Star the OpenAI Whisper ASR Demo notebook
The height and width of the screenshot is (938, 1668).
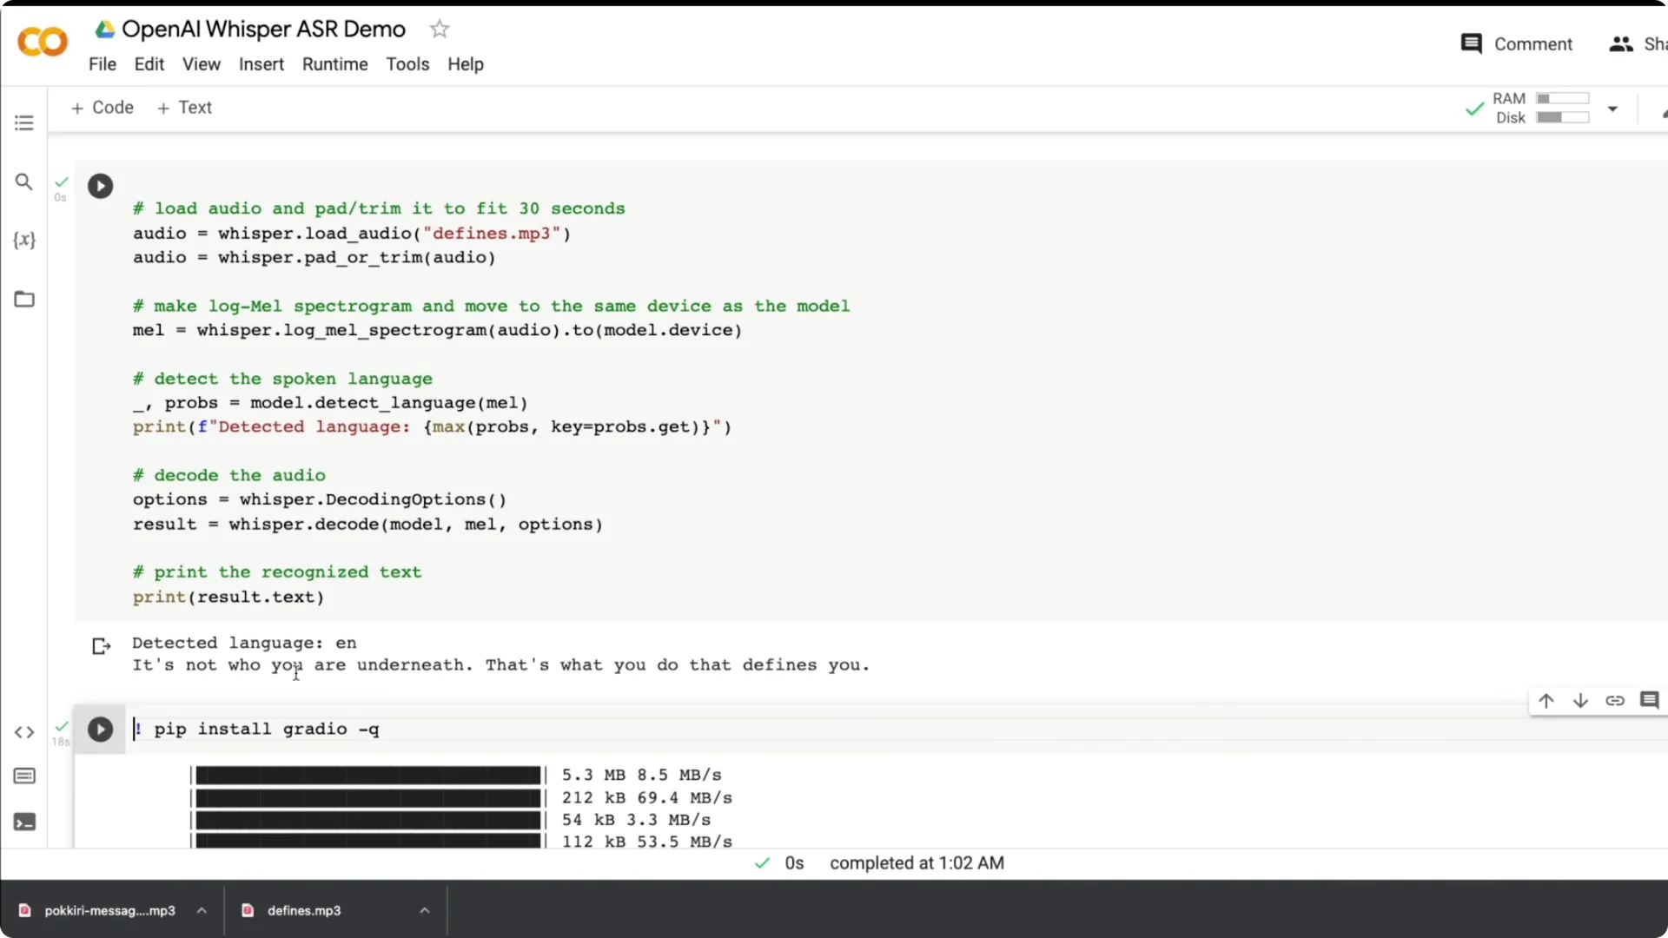coord(440,29)
